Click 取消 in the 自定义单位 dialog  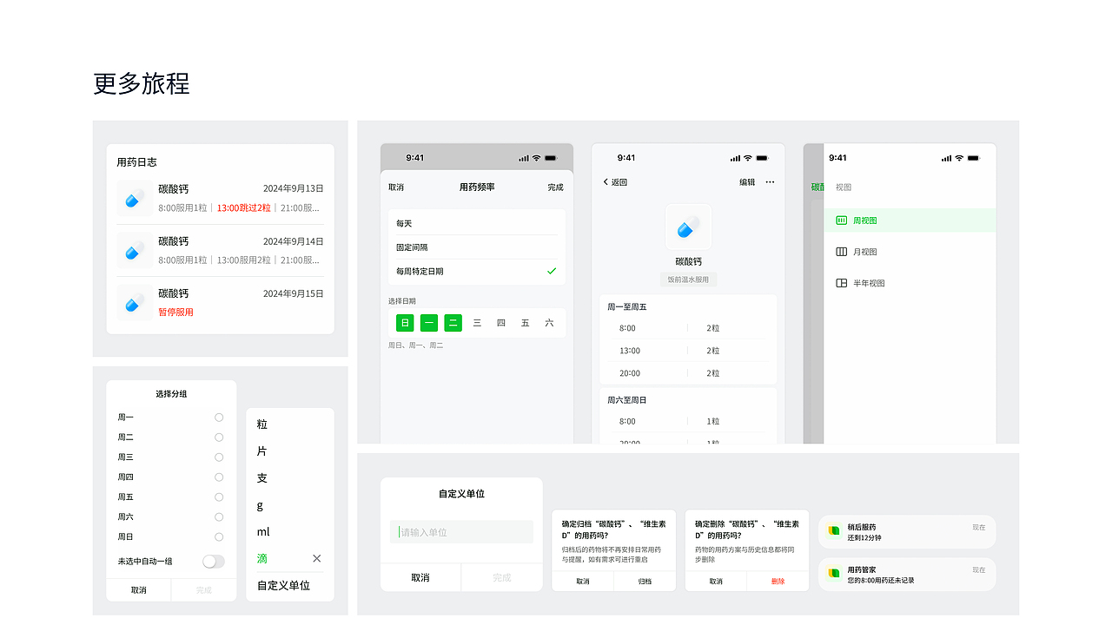tap(420, 577)
